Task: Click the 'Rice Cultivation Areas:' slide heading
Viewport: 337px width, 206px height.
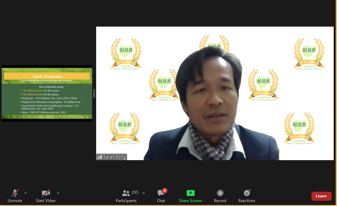Action: pos(52,87)
